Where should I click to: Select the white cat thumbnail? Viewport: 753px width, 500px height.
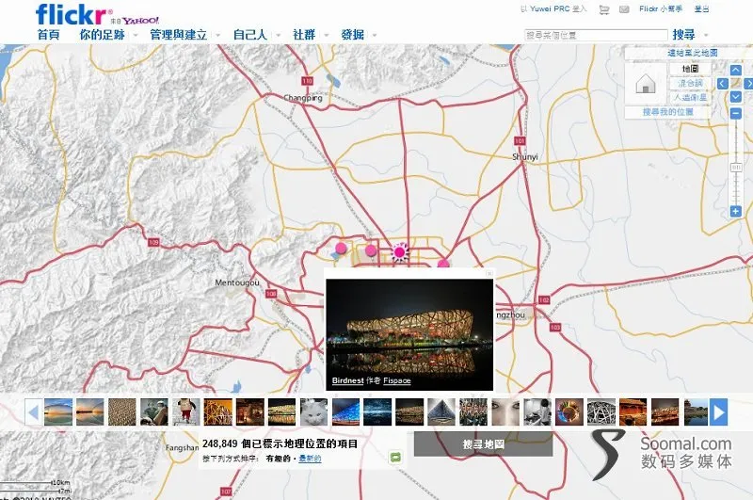[313, 412]
